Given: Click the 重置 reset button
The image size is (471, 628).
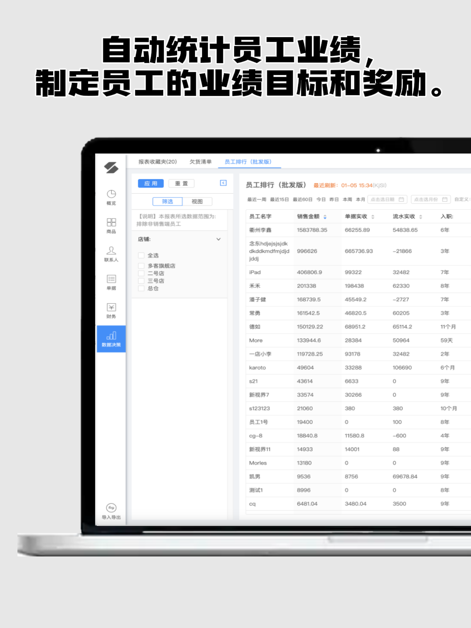Looking at the screenshot, I should [x=181, y=184].
